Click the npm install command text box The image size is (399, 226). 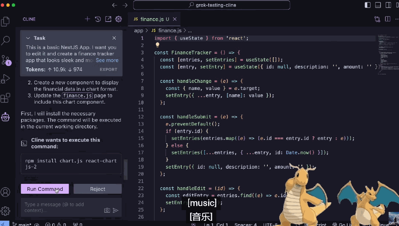(x=71, y=164)
